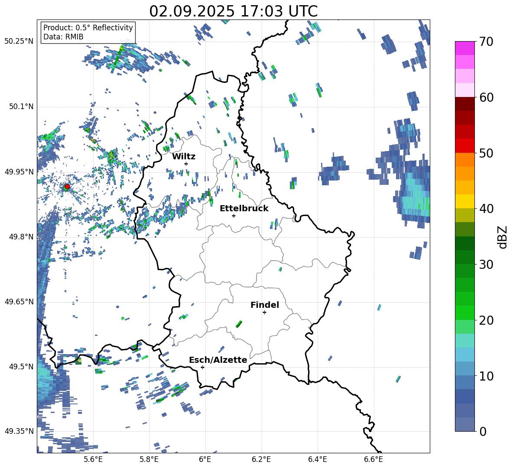
Task: Click the 70 label on colorbar
Action: coord(486,42)
